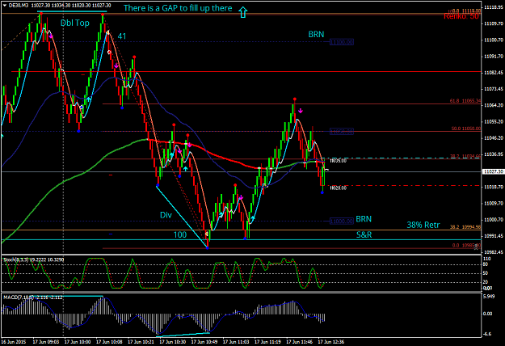Select the 'Div' divergence label
This screenshot has height=346, width=505.
(x=166, y=215)
